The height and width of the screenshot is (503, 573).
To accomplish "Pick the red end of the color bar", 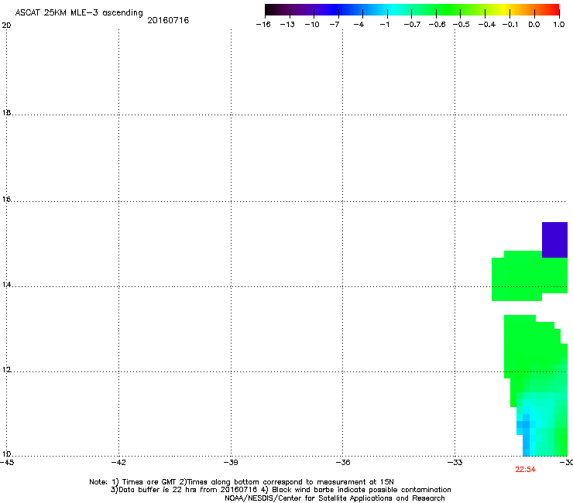I will 554,9.
